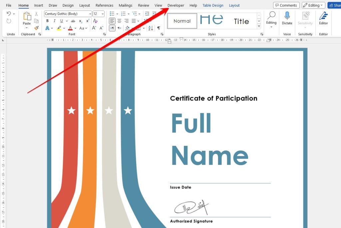Apply superscript formatting

88,21
